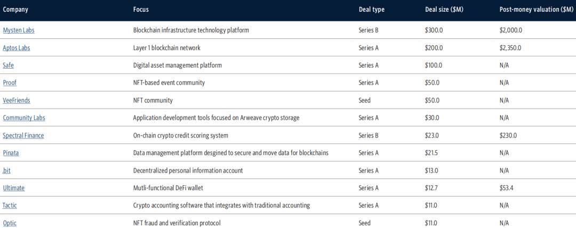Select the Focus column header
Image resolution: width=576 pixels, height=228 pixels.
[x=141, y=10]
